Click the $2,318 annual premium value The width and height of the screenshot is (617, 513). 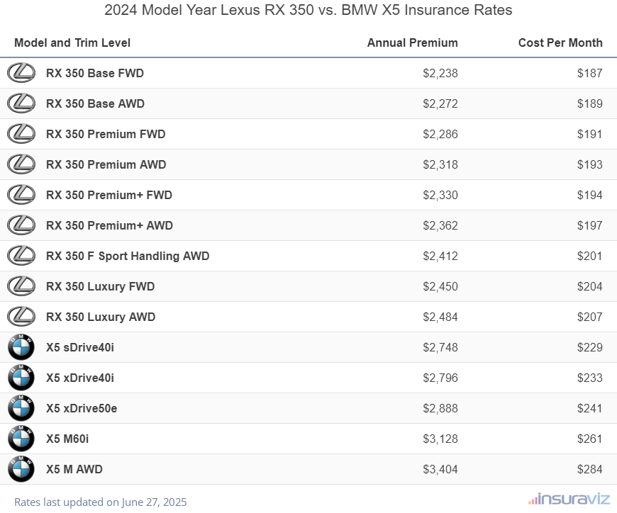click(x=440, y=164)
